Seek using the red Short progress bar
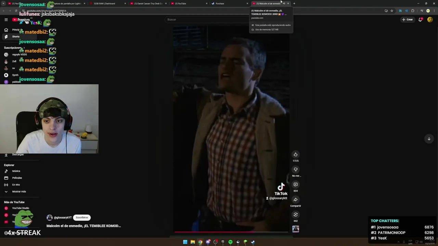The height and width of the screenshot is (246, 438). click(x=231, y=232)
